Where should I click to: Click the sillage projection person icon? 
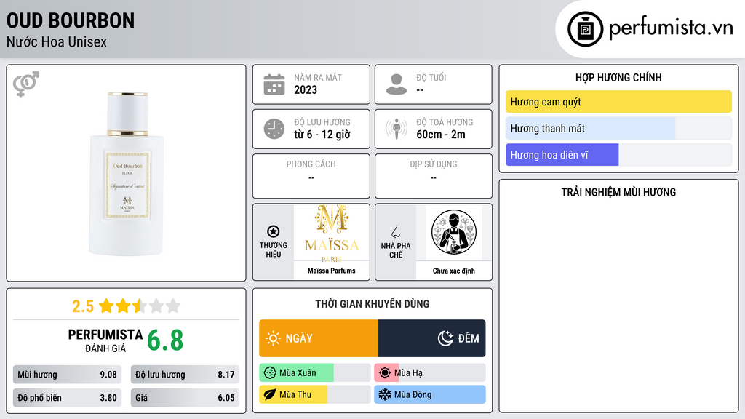[x=397, y=129]
